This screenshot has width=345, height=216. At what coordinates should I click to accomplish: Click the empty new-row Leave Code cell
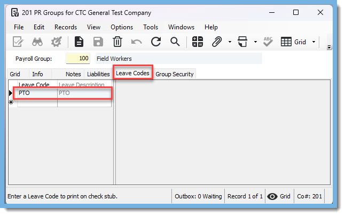[37, 102]
